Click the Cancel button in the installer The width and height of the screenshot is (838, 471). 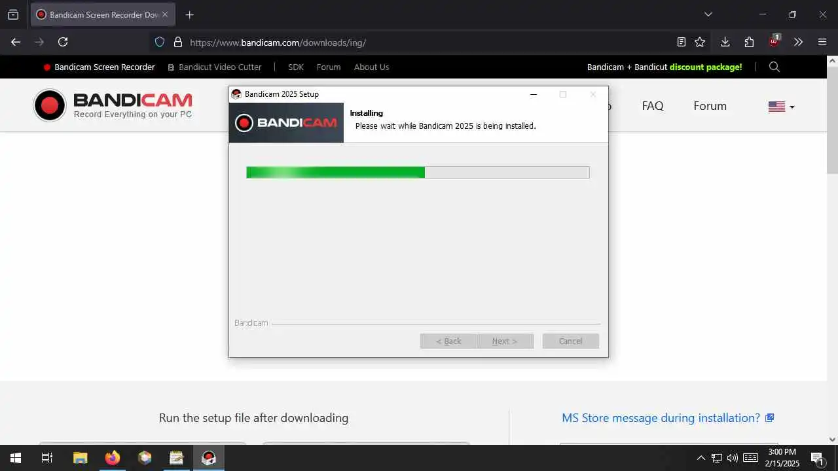(571, 341)
